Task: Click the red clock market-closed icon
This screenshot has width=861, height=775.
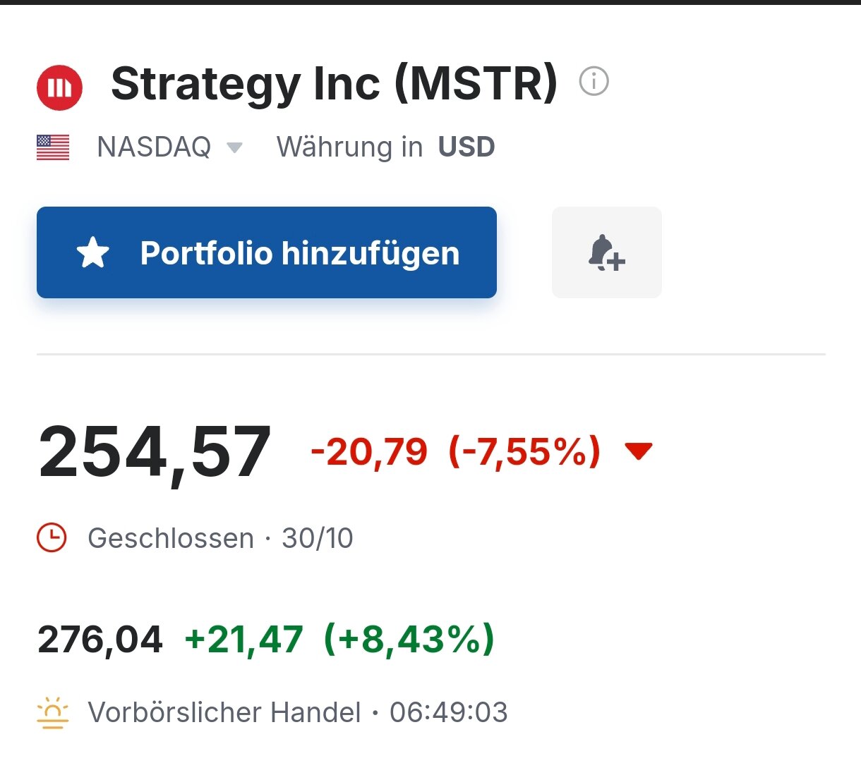Action: [x=52, y=538]
